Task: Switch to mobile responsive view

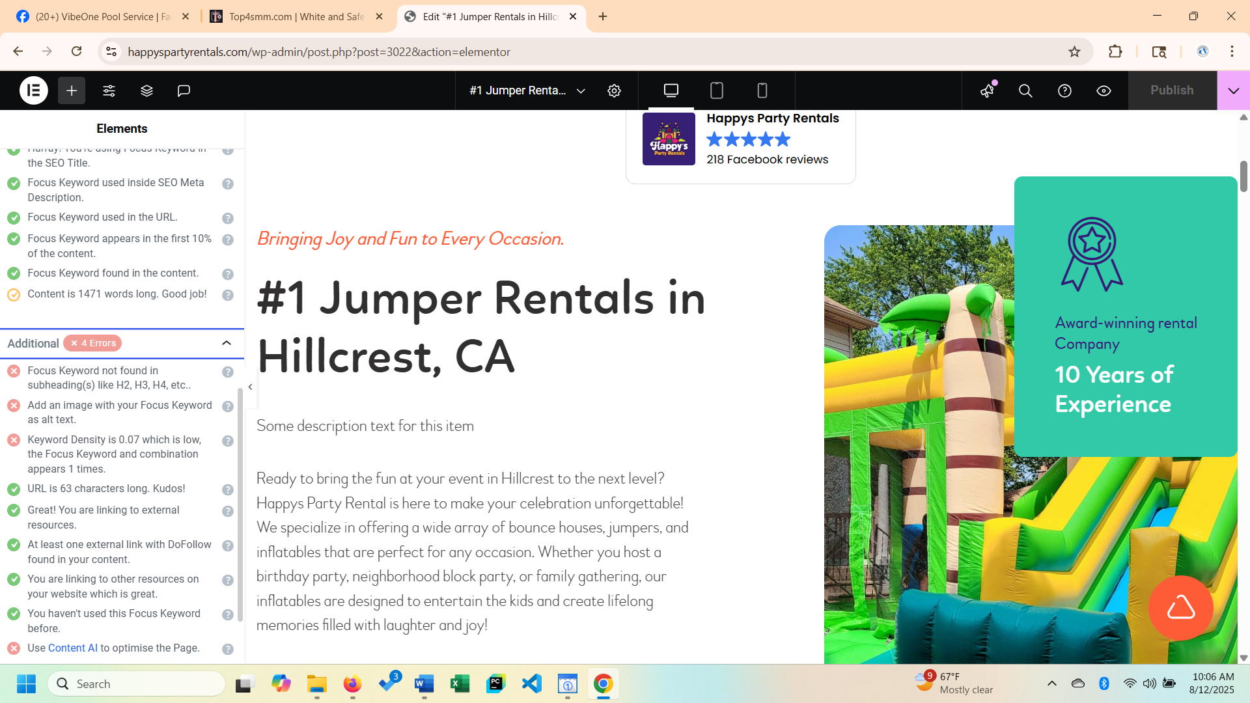Action: click(x=762, y=90)
